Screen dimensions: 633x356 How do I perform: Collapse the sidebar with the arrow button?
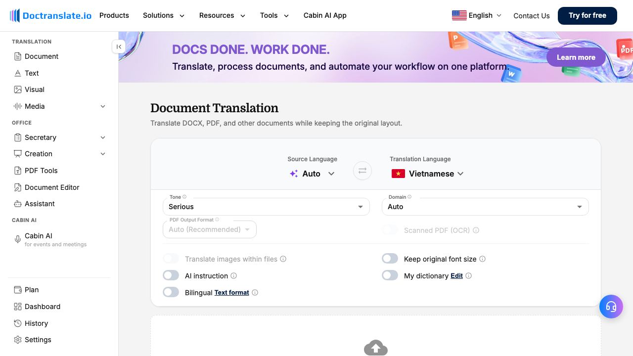119,46
